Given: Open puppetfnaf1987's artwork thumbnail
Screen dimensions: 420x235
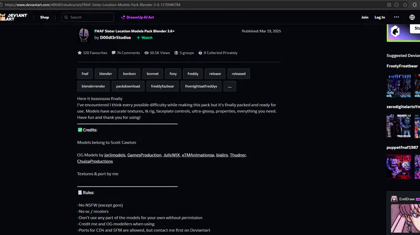Looking at the screenshot, I should pos(399,167).
